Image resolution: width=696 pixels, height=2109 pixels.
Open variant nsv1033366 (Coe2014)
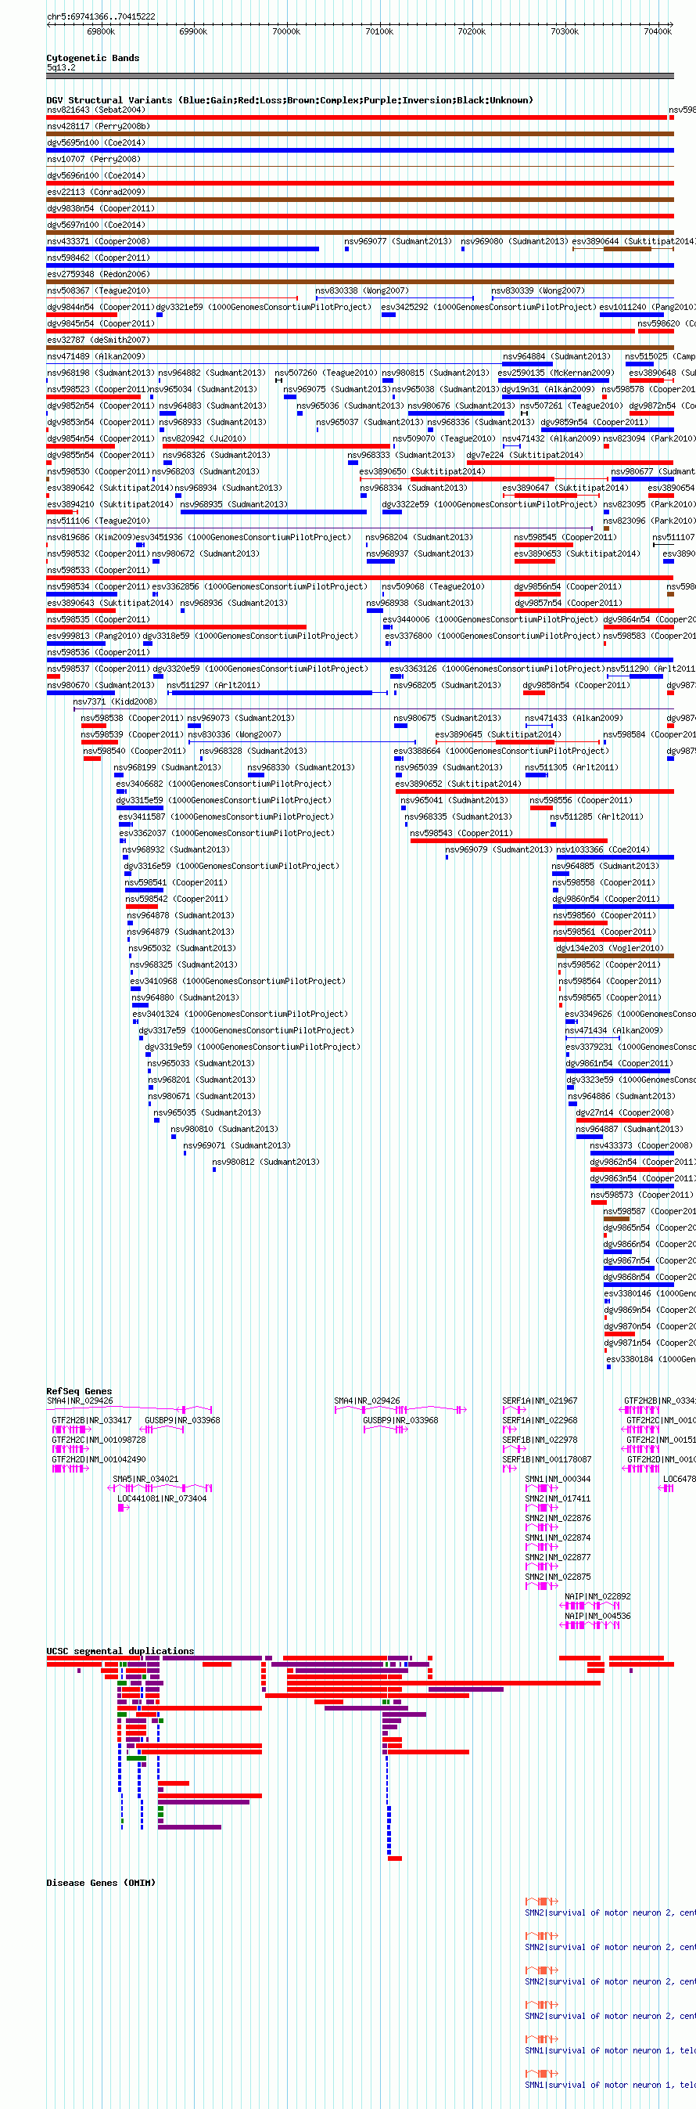tap(603, 849)
